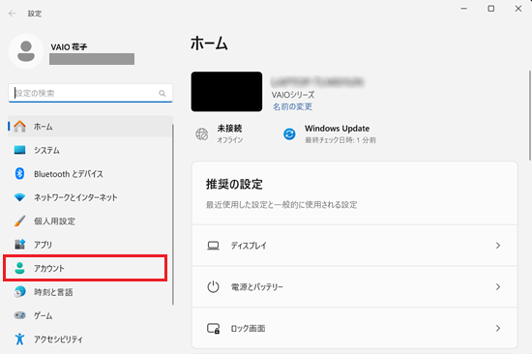Screen dimensions: 532x354
Task: Open the ロック画面 recommended setting
Action: tap(355, 328)
